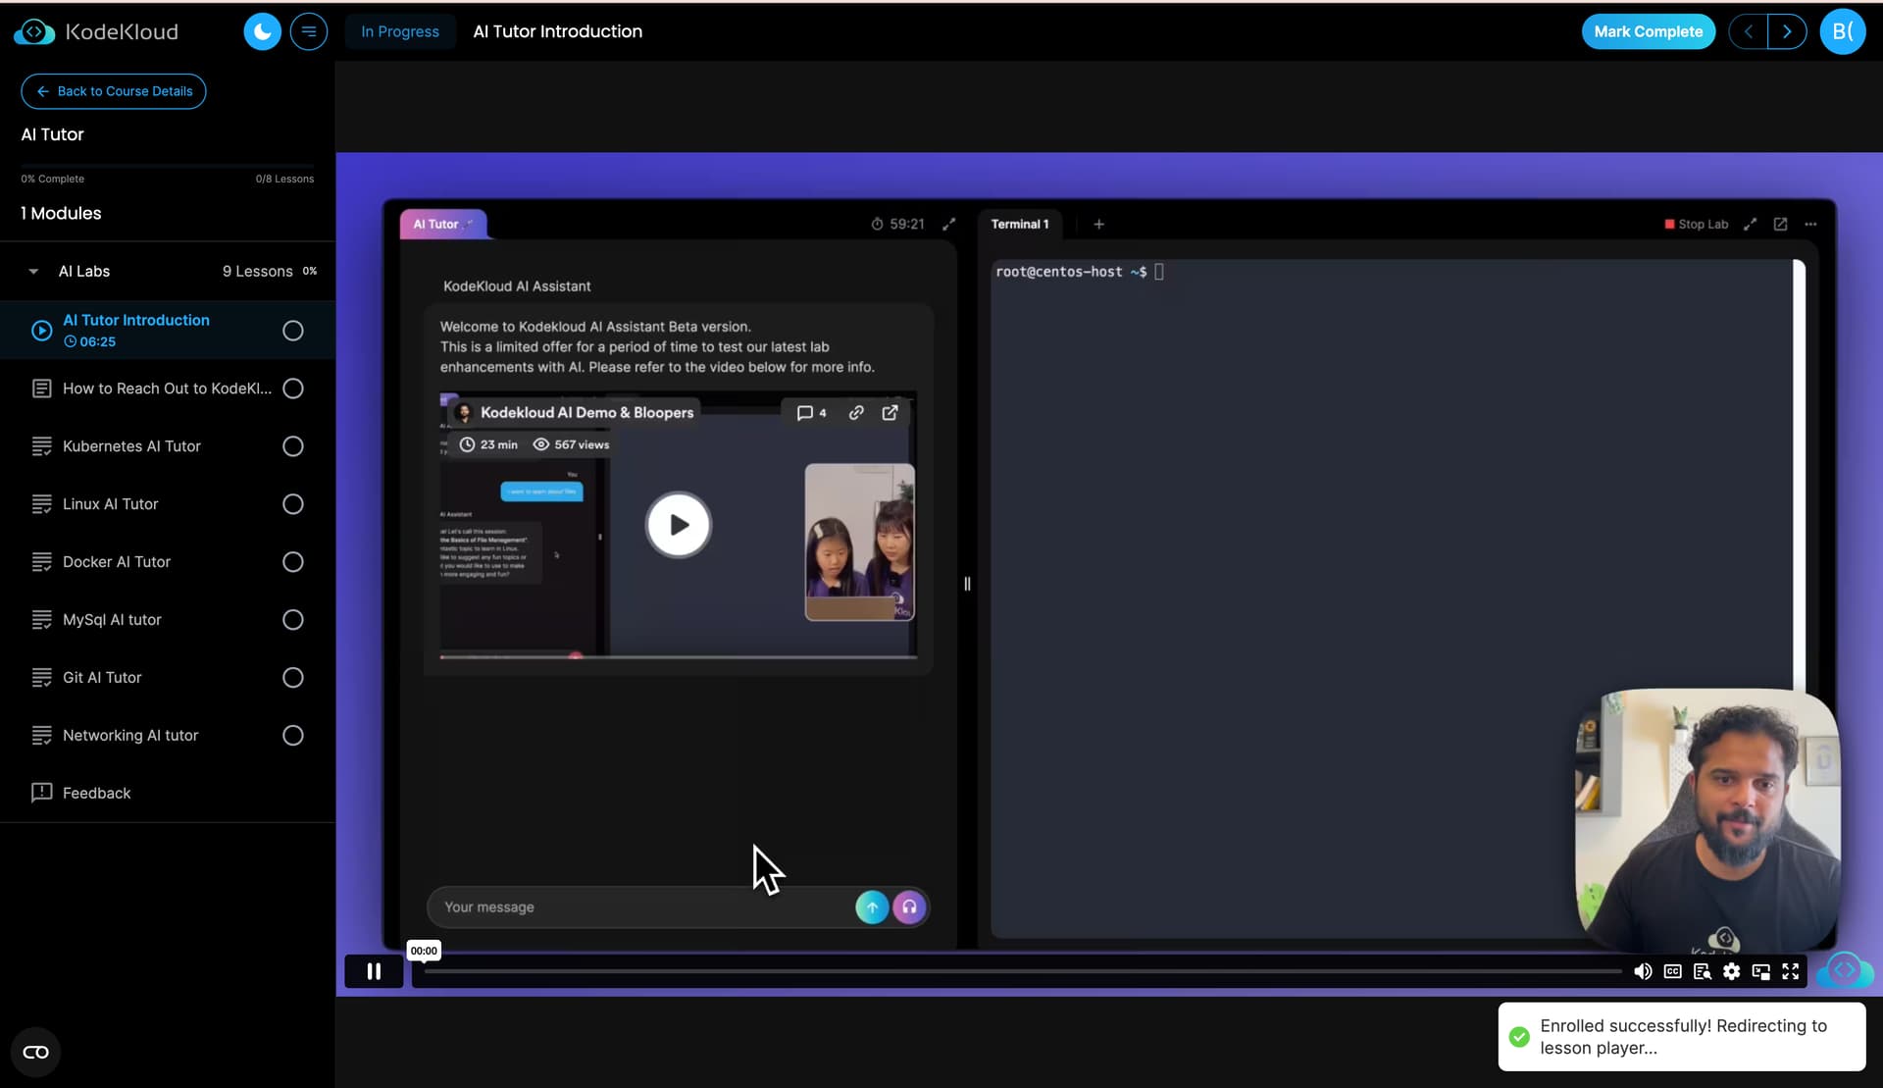1883x1088 pixels.
Task: Open demo video in new tab icon
Action: click(890, 412)
